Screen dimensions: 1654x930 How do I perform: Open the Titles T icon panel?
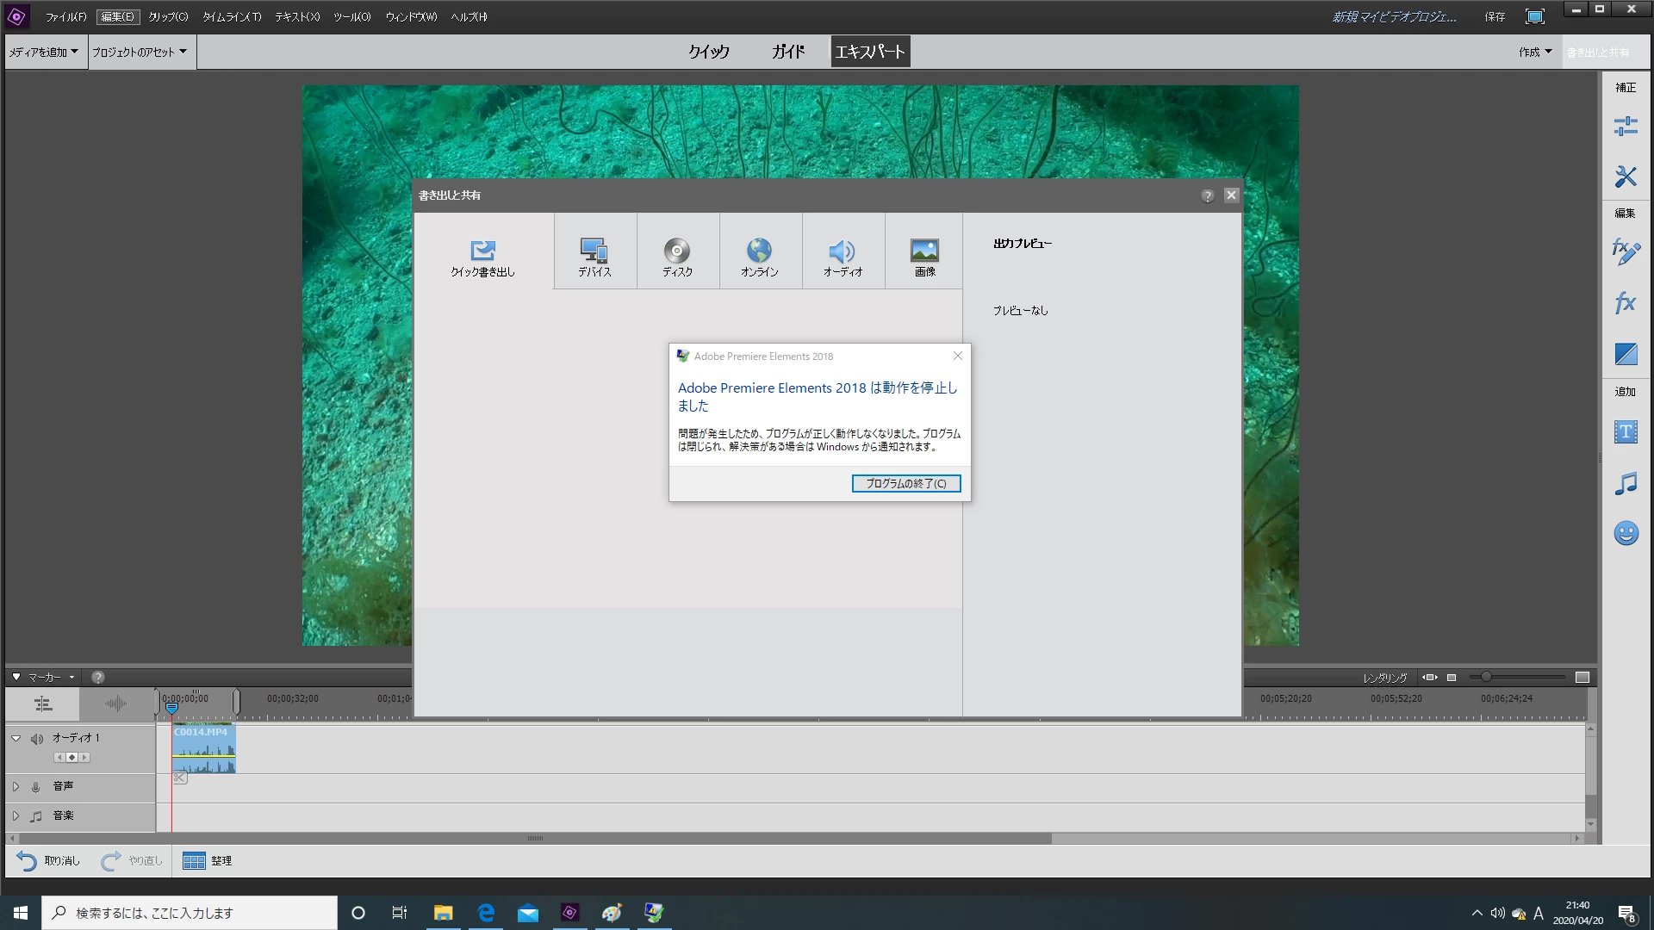(1626, 432)
